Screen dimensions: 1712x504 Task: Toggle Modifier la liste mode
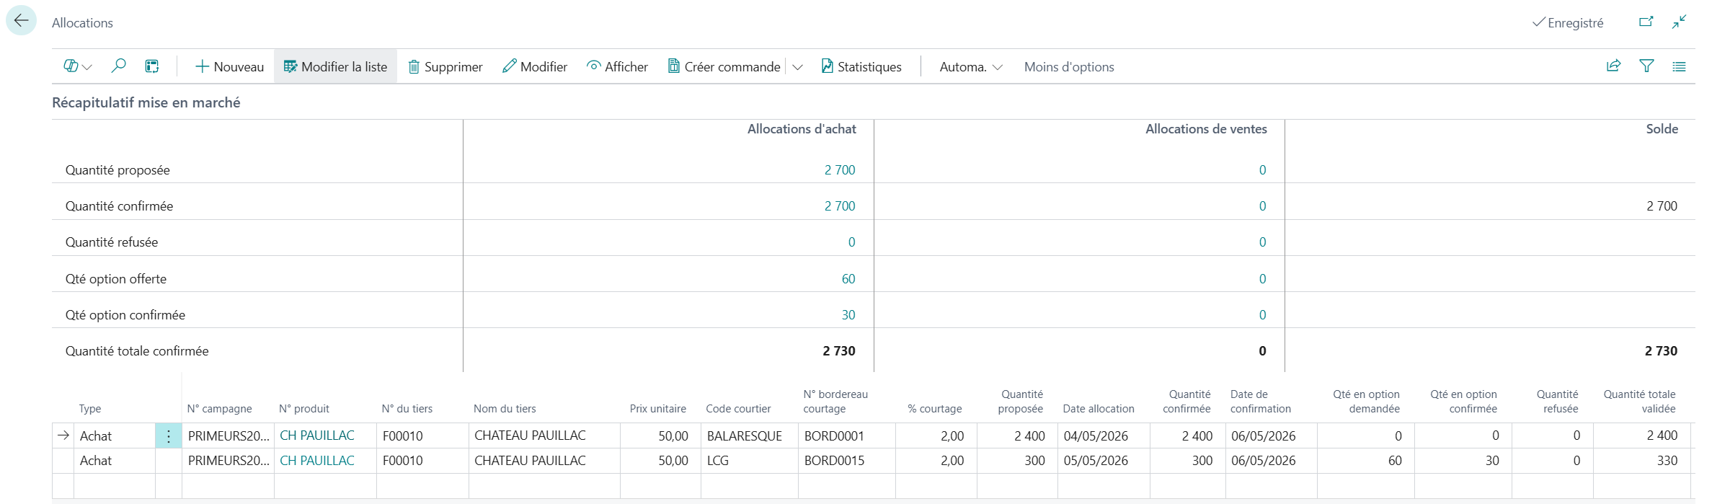(335, 66)
